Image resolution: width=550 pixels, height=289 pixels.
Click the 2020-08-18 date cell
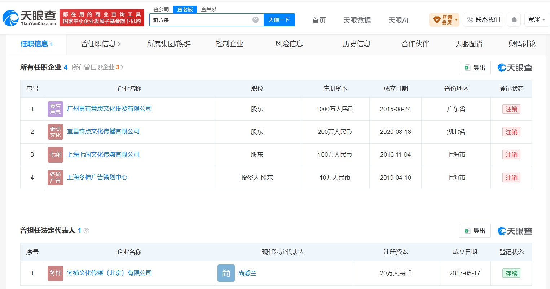[x=396, y=132]
